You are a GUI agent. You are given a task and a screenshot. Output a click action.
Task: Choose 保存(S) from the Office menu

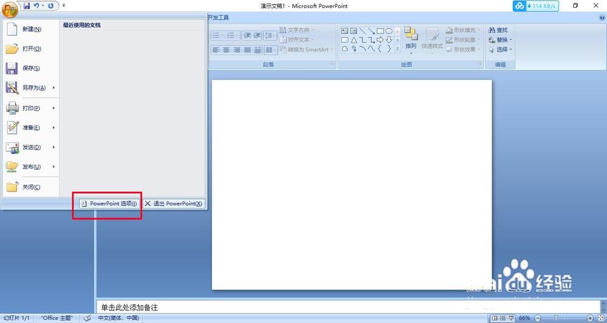point(30,68)
